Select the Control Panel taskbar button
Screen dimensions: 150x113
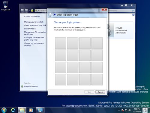point(40,110)
